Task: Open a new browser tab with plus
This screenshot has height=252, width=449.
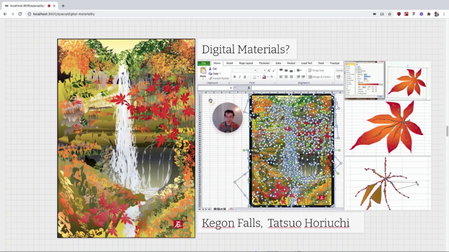Action: coord(63,6)
